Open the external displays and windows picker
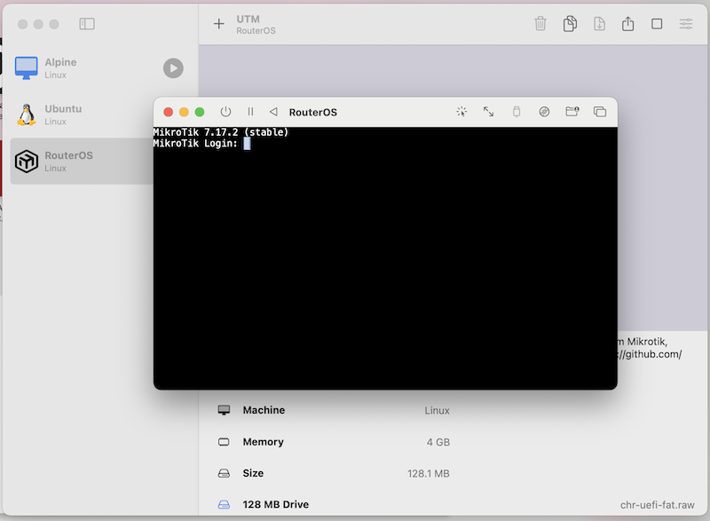Image resolution: width=710 pixels, height=521 pixels. point(599,112)
